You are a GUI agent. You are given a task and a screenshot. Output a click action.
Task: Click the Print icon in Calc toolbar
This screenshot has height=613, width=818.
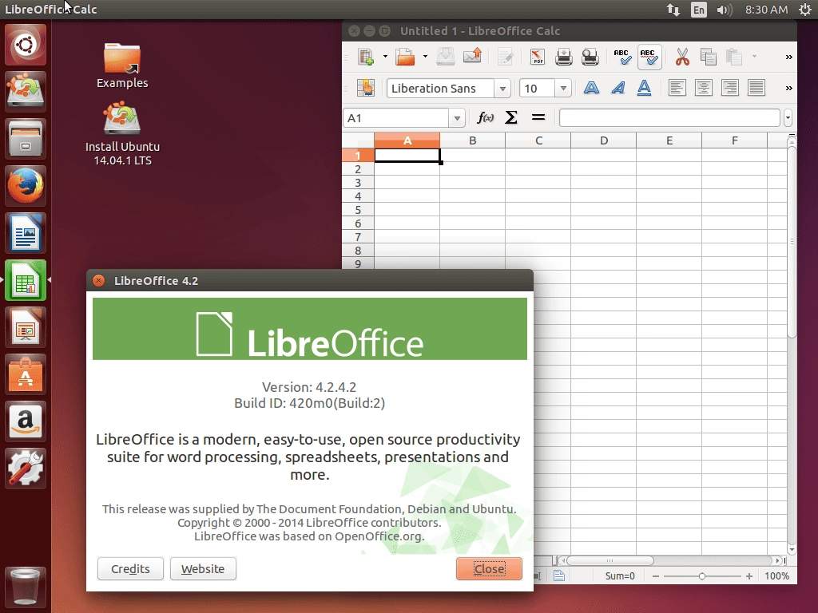point(563,57)
